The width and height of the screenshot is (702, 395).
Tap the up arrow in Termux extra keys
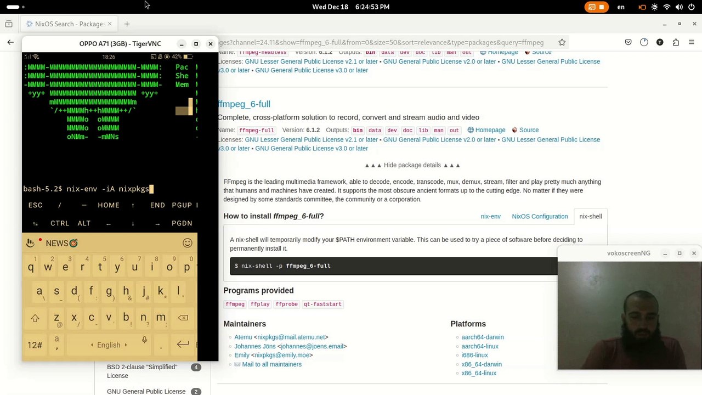click(x=133, y=205)
